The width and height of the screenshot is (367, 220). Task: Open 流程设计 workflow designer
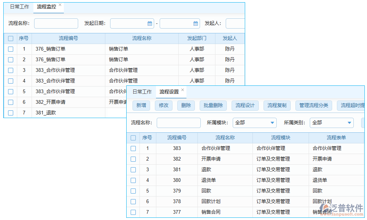click(x=245, y=105)
